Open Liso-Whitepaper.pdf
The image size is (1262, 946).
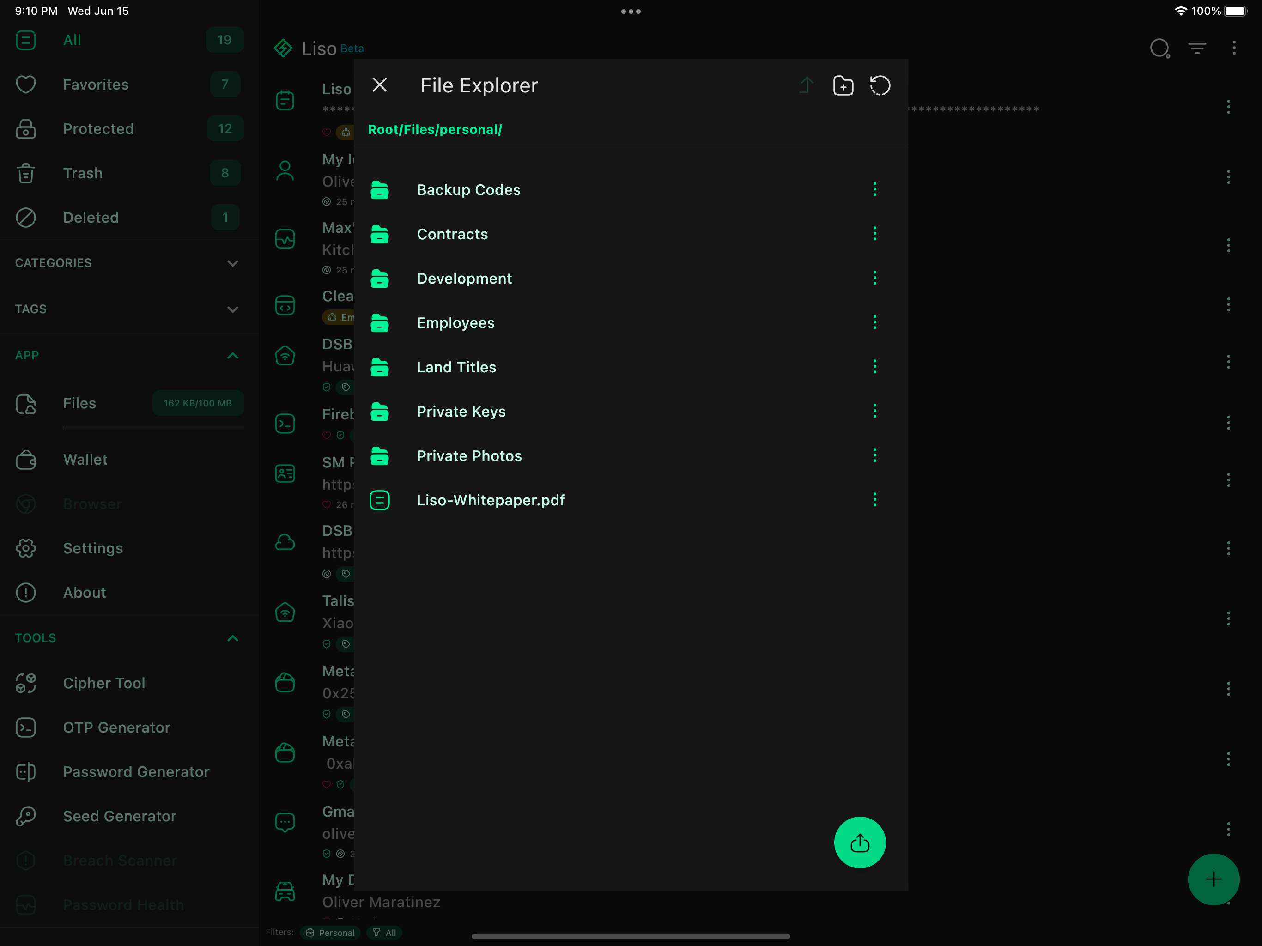pos(491,500)
